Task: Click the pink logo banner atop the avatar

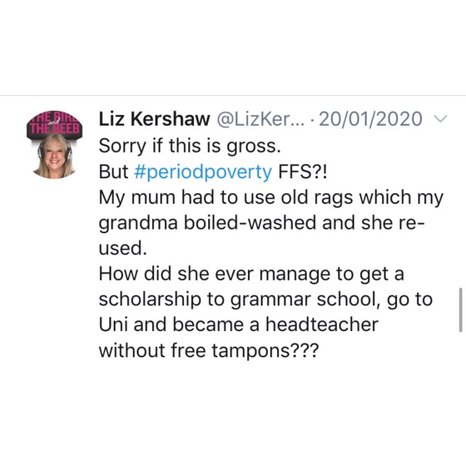Action: pos(55,124)
